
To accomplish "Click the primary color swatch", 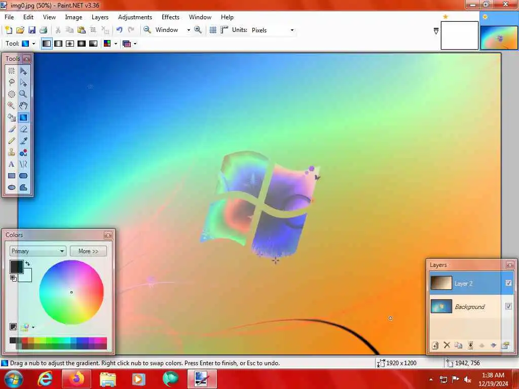I will pyautogui.click(x=16, y=266).
